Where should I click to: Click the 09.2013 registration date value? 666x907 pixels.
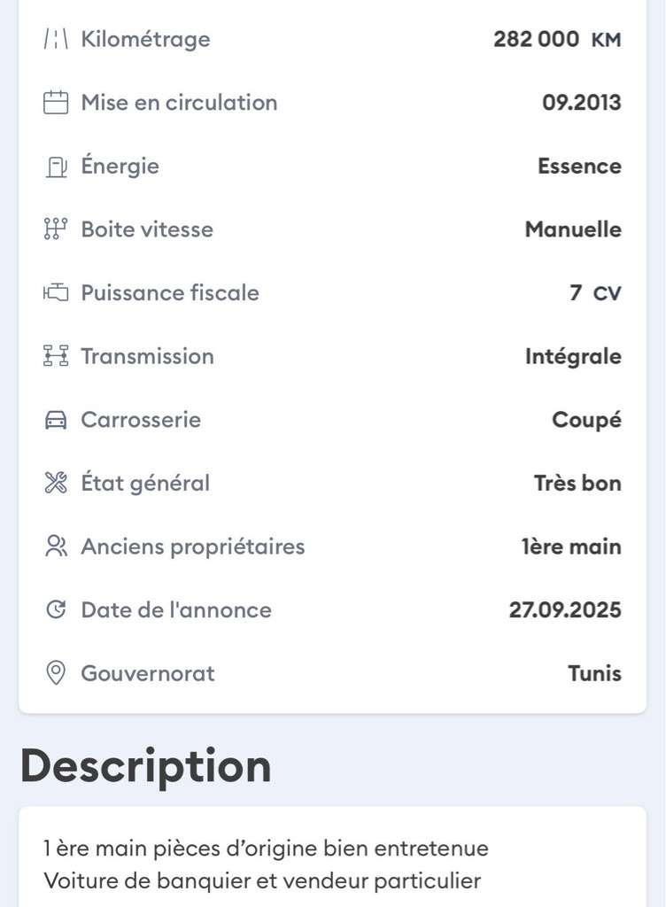[x=581, y=103]
